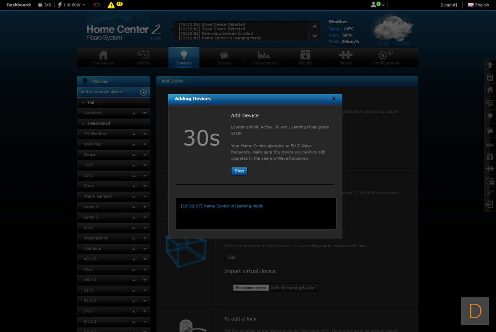Open the Consumption tab
This screenshot has height=332, width=496.
click(265, 58)
